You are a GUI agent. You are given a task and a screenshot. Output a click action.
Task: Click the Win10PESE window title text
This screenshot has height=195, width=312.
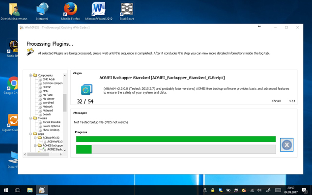point(57,28)
